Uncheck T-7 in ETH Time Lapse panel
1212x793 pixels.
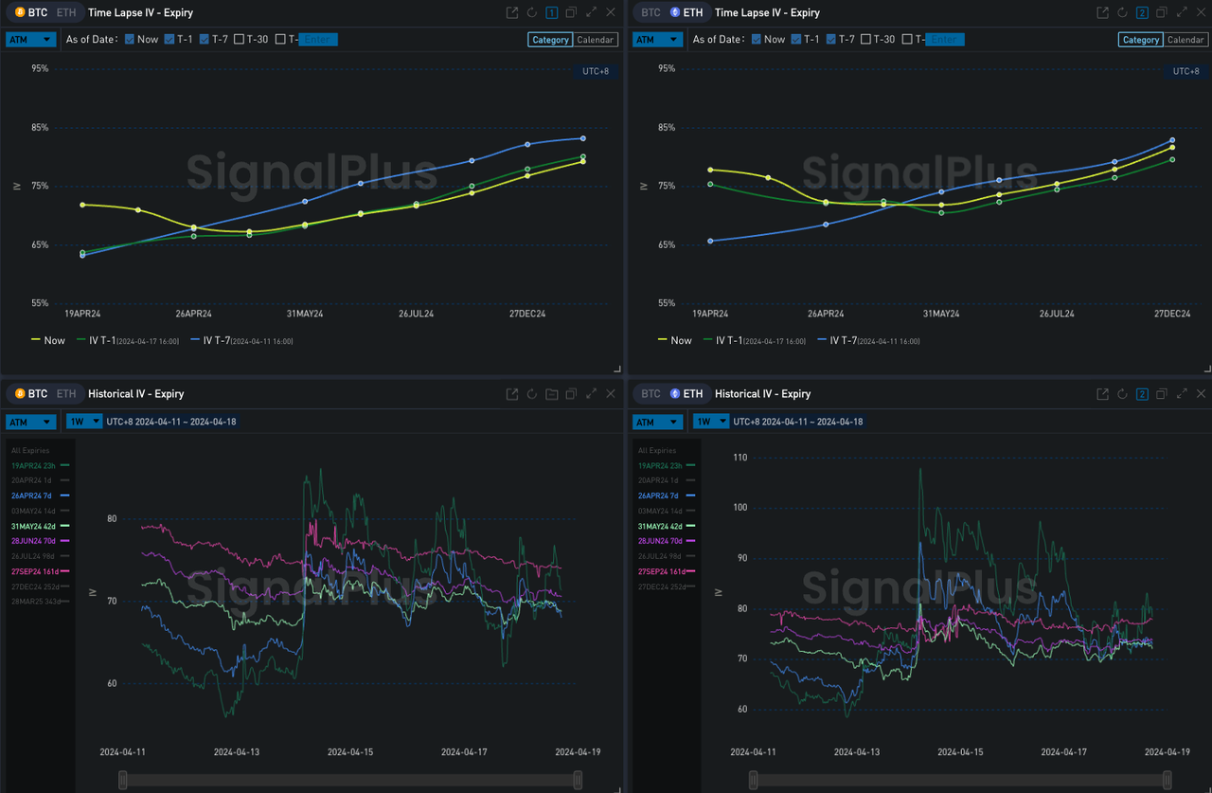[832, 40]
